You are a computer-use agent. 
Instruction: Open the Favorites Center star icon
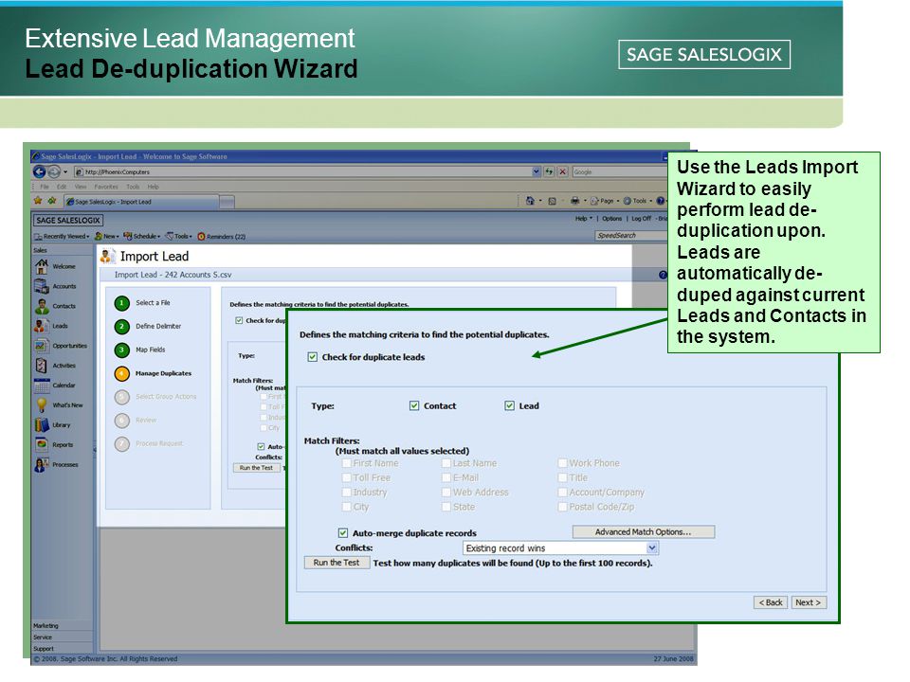(38, 201)
